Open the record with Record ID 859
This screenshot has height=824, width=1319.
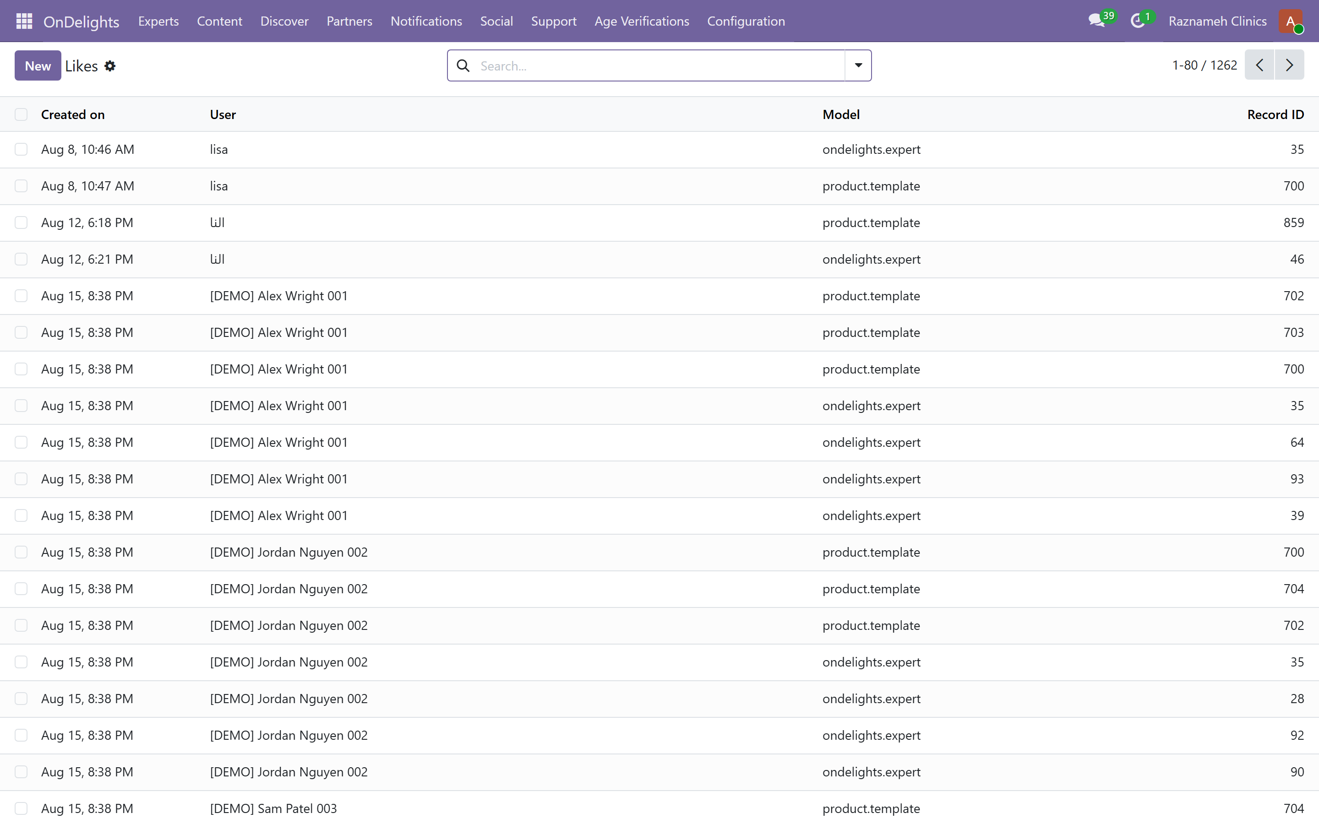pos(659,222)
